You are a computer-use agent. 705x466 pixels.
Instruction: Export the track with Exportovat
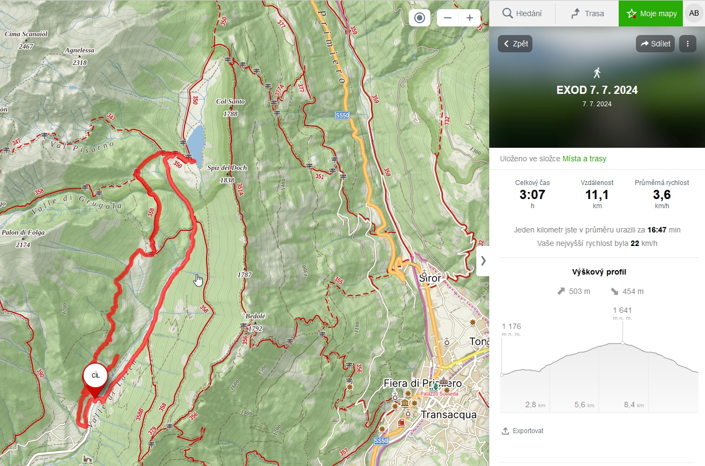tap(522, 431)
